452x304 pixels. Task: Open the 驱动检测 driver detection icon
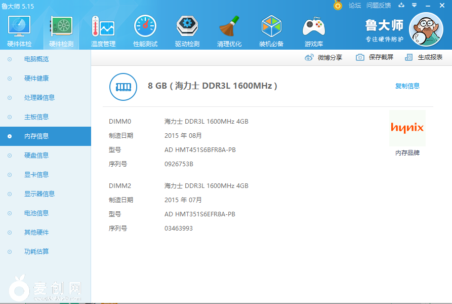click(187, 30)
